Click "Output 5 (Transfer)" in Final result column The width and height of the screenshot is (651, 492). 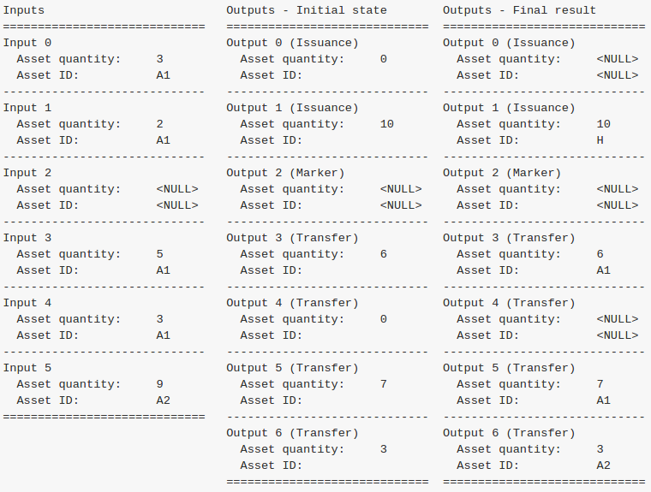509,368
